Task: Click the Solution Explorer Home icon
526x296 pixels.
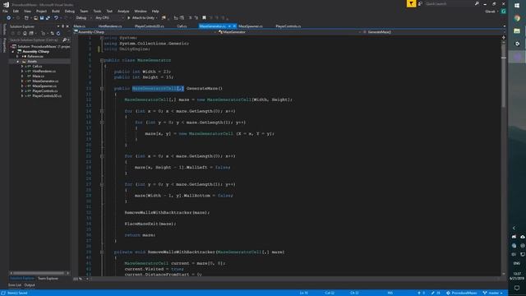Action: (x=25, y=33)
